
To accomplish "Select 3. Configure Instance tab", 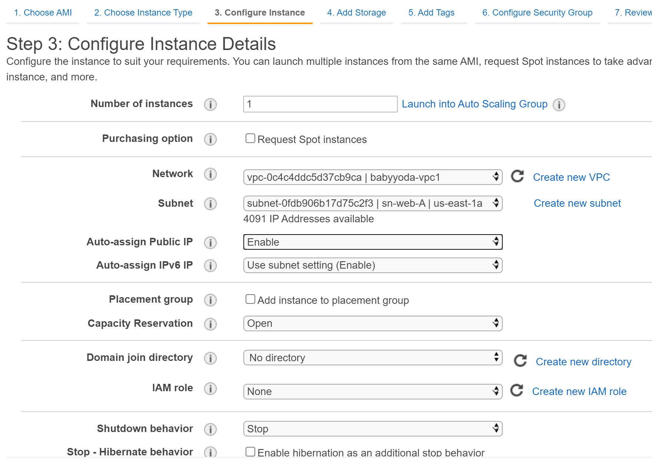I will 260,13.
